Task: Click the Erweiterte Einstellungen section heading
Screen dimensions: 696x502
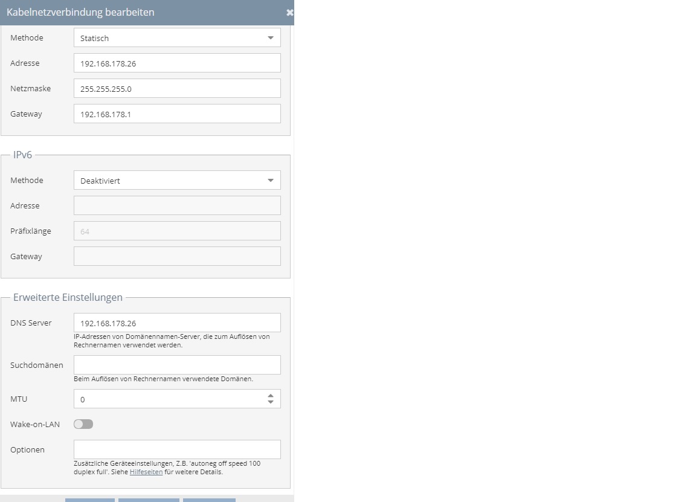Action: point(68,297)
